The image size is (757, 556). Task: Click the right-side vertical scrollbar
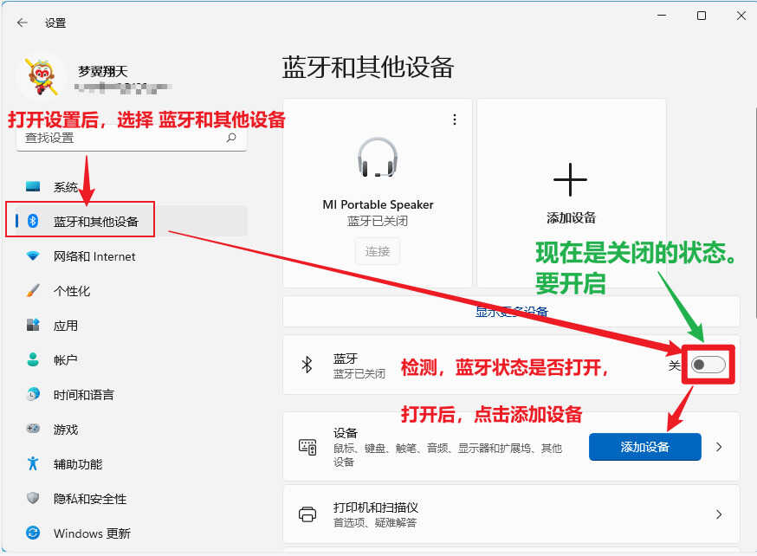(754, 212)
